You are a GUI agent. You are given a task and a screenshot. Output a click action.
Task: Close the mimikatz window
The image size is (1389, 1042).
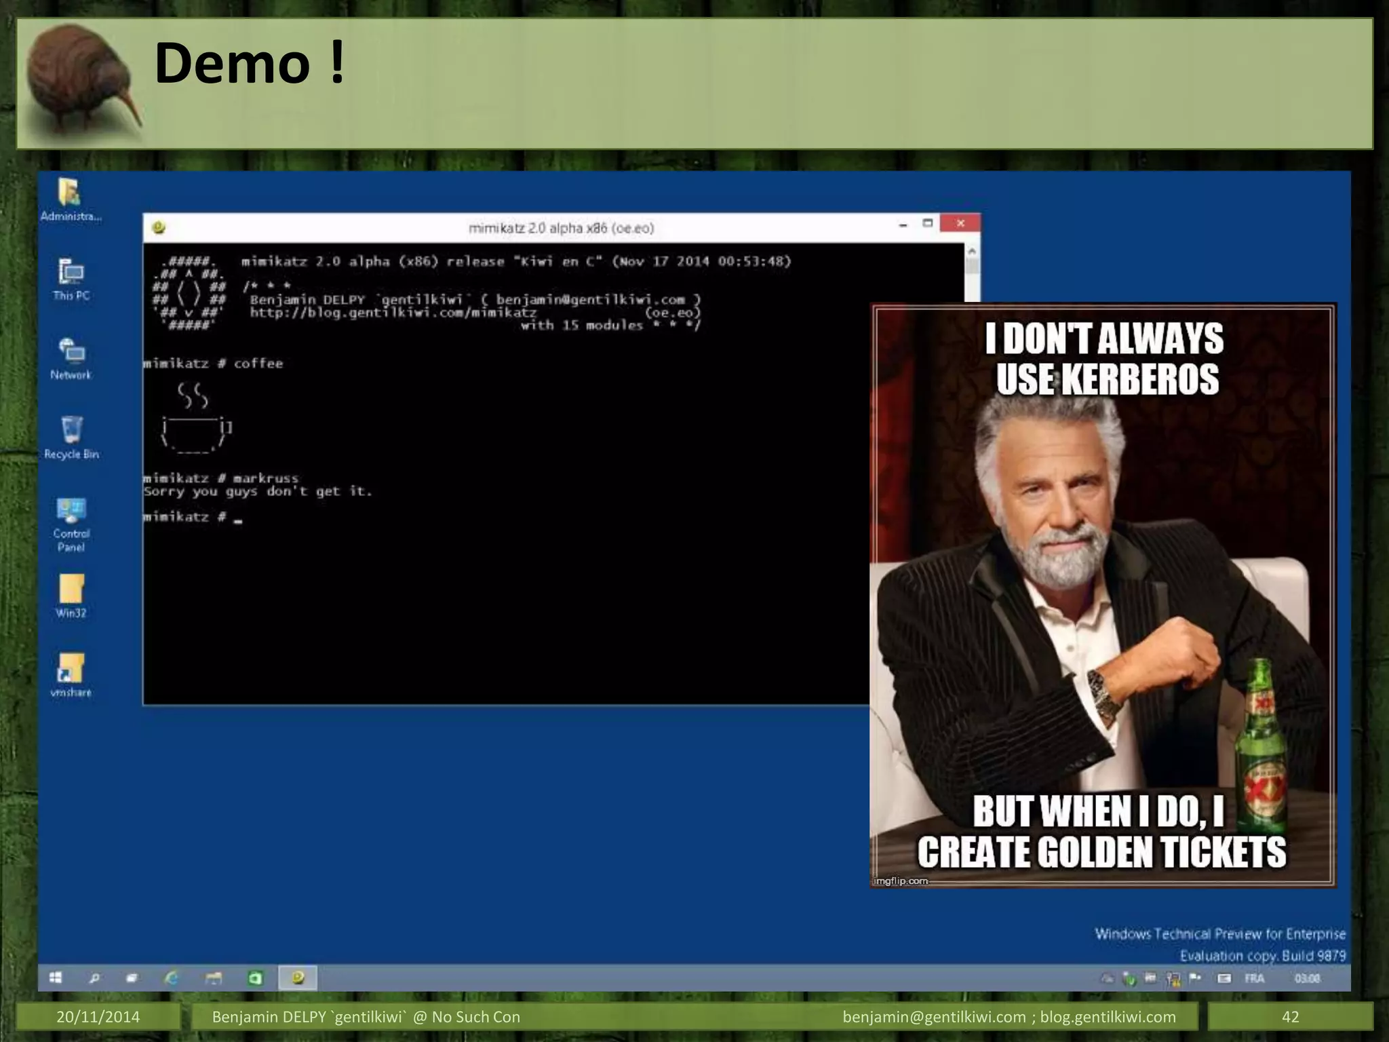(x=960, y=223)
